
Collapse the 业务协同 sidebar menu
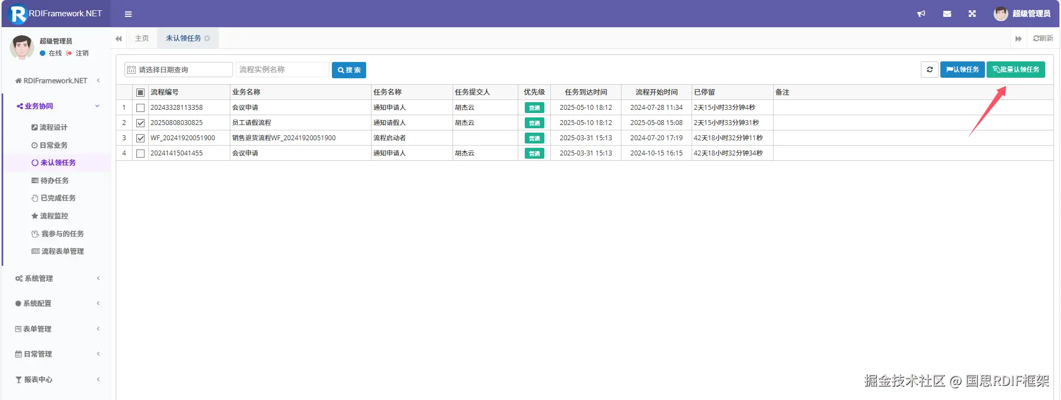pyautogui.click(x=57, y=106)
